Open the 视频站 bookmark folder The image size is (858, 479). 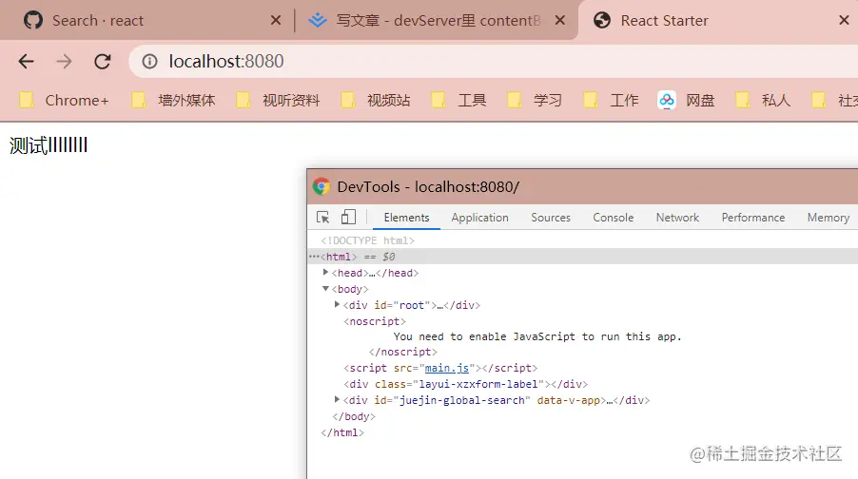click(376, 101)
